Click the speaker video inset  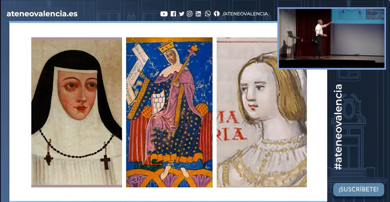[332, 38]
